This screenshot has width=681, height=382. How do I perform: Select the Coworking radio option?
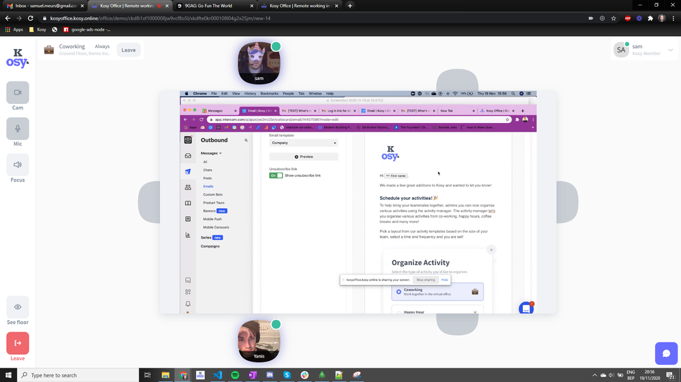pyautogui.click(x=398, y=292)
